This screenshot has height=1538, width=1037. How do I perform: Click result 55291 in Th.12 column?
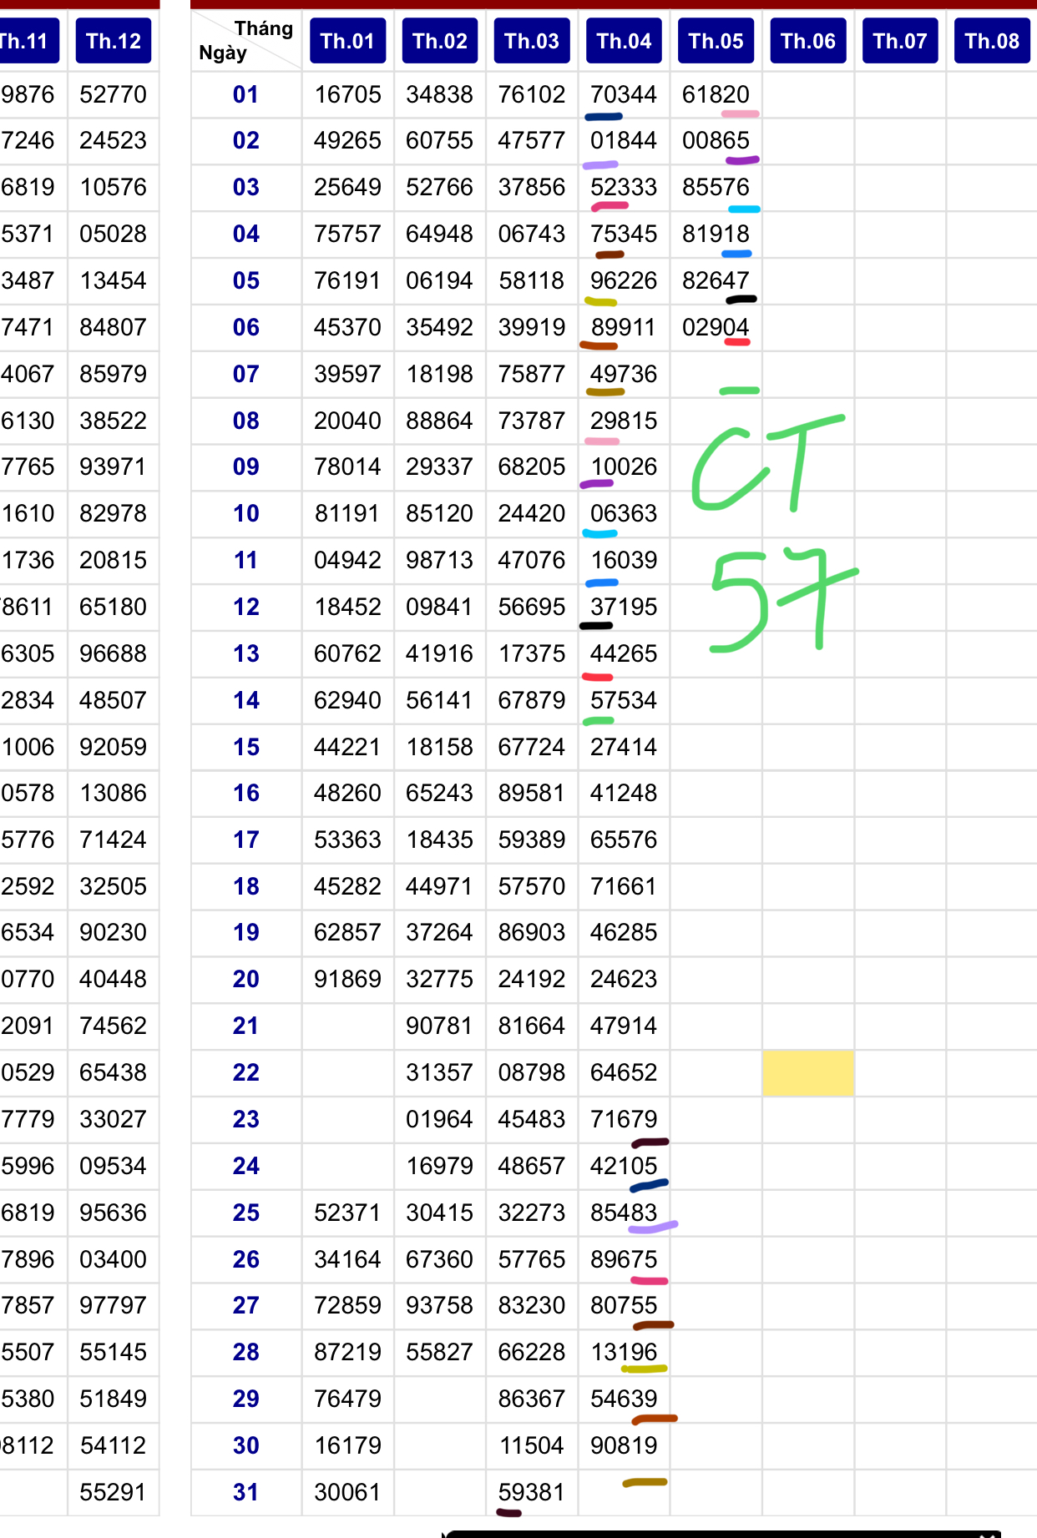click(x=114, y=1492)
